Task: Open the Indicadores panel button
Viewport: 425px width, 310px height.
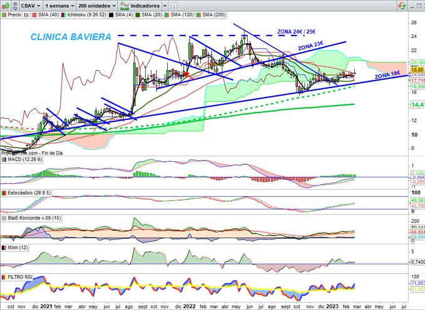Action: pos(140,6)
